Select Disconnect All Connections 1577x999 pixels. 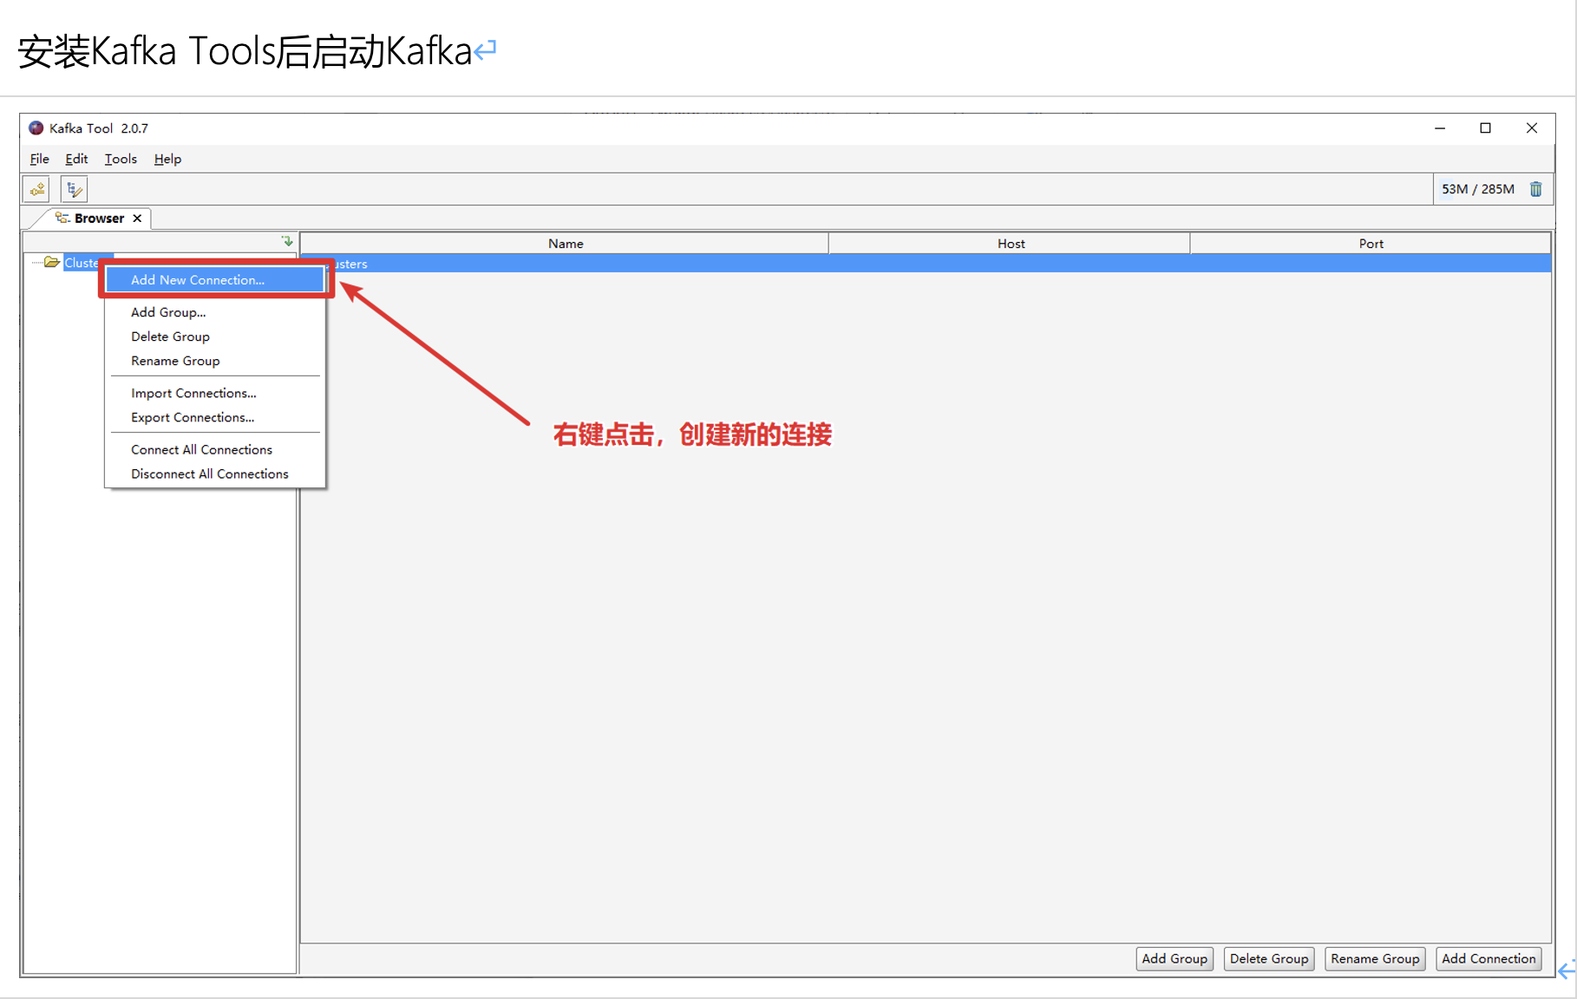point(209,473)
